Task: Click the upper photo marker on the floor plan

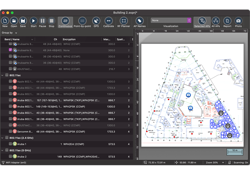Action: pyautogui.click(x=188, y=95)
